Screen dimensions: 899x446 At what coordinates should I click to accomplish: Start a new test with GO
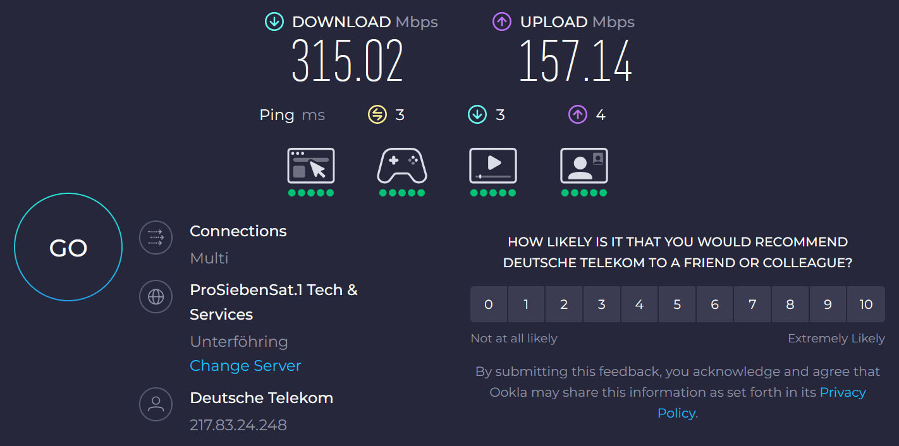click(x=68, y=247)
